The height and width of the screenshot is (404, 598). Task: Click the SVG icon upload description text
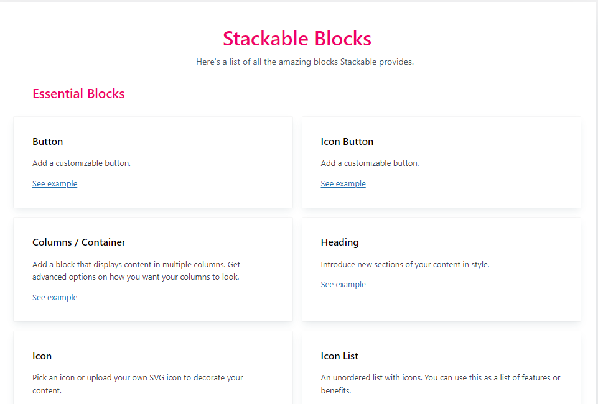tap(138, 384)
